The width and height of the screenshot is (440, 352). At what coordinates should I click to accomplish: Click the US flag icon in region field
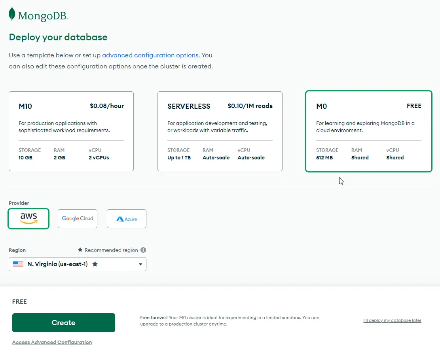[18, 264]
